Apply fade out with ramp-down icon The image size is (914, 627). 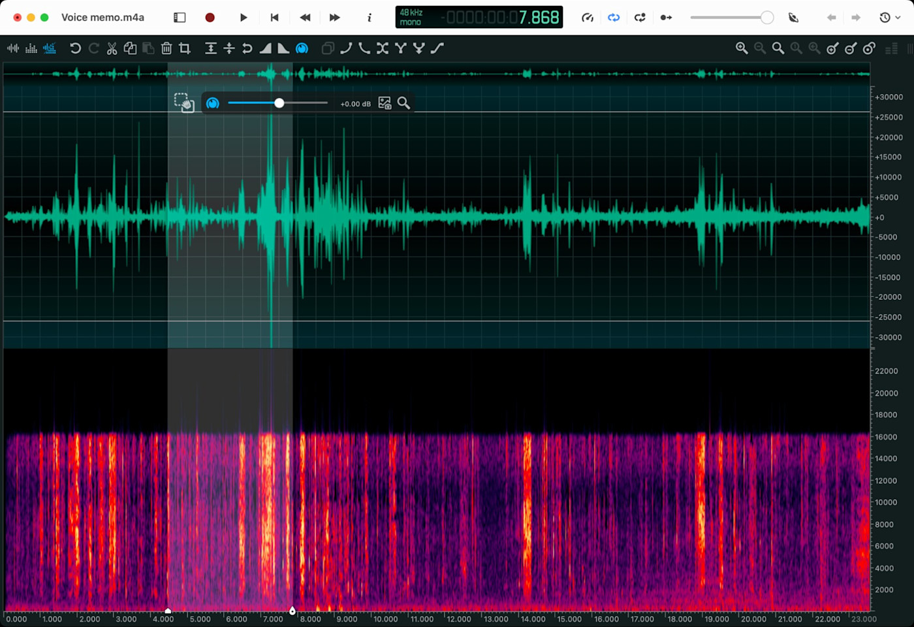283,48
